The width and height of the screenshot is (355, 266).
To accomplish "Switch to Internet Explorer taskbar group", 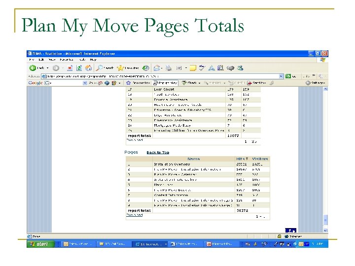I will [151, 244].
